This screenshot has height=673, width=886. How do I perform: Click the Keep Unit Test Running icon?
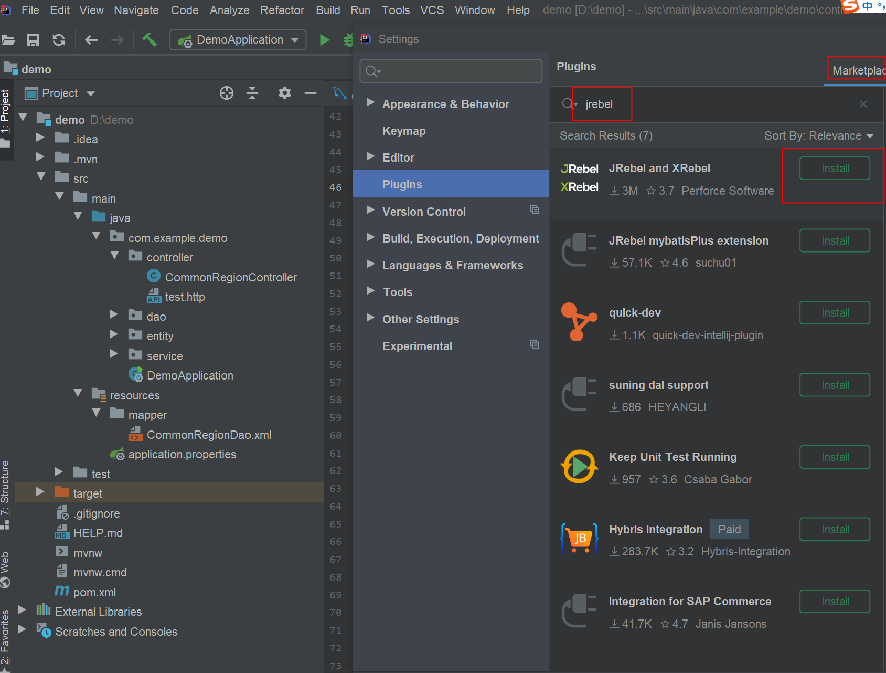579,466
